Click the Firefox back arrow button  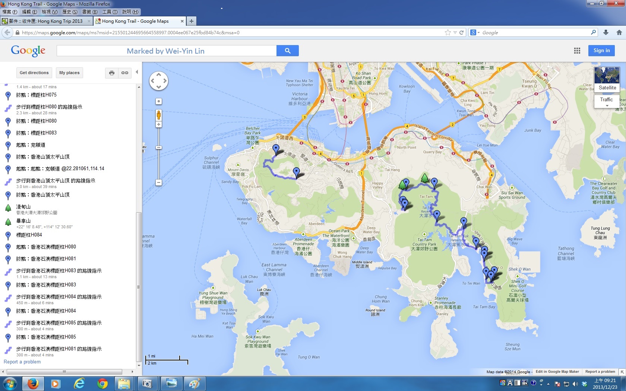coord(7,33)
